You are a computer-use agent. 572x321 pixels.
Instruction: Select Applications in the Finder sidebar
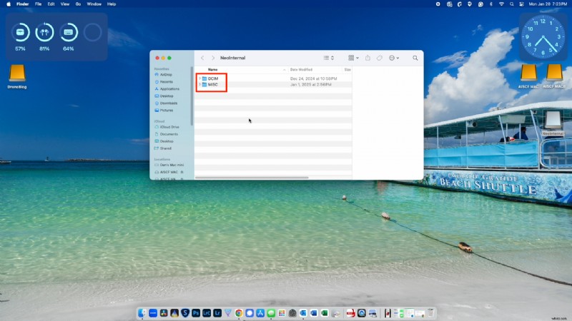(169, 88)
